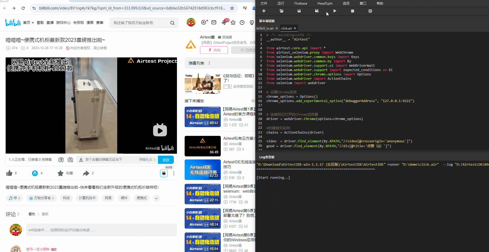This screenshot has height=252, width=489.
Task: Click the bilibili logo
Action: (13, 23)
